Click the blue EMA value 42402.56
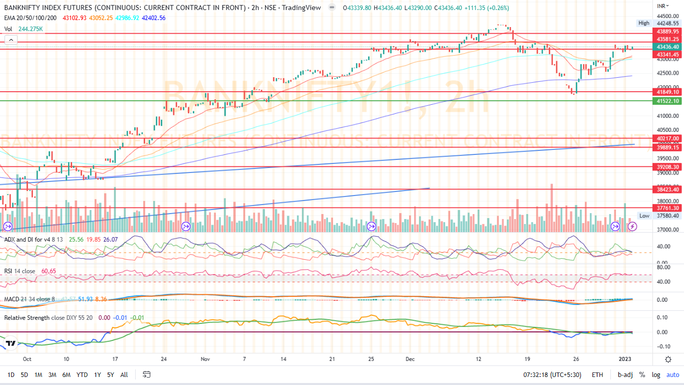The height and width of the screenshot is (385, 684). (154, 18)
